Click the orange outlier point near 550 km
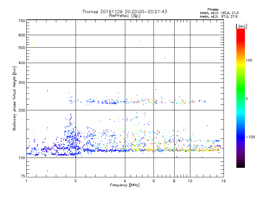The width and height of the screenshot is (263, 197). click(140, 41)
